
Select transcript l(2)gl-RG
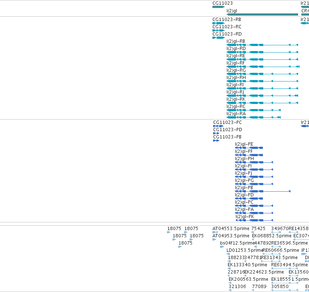point(262,74)
